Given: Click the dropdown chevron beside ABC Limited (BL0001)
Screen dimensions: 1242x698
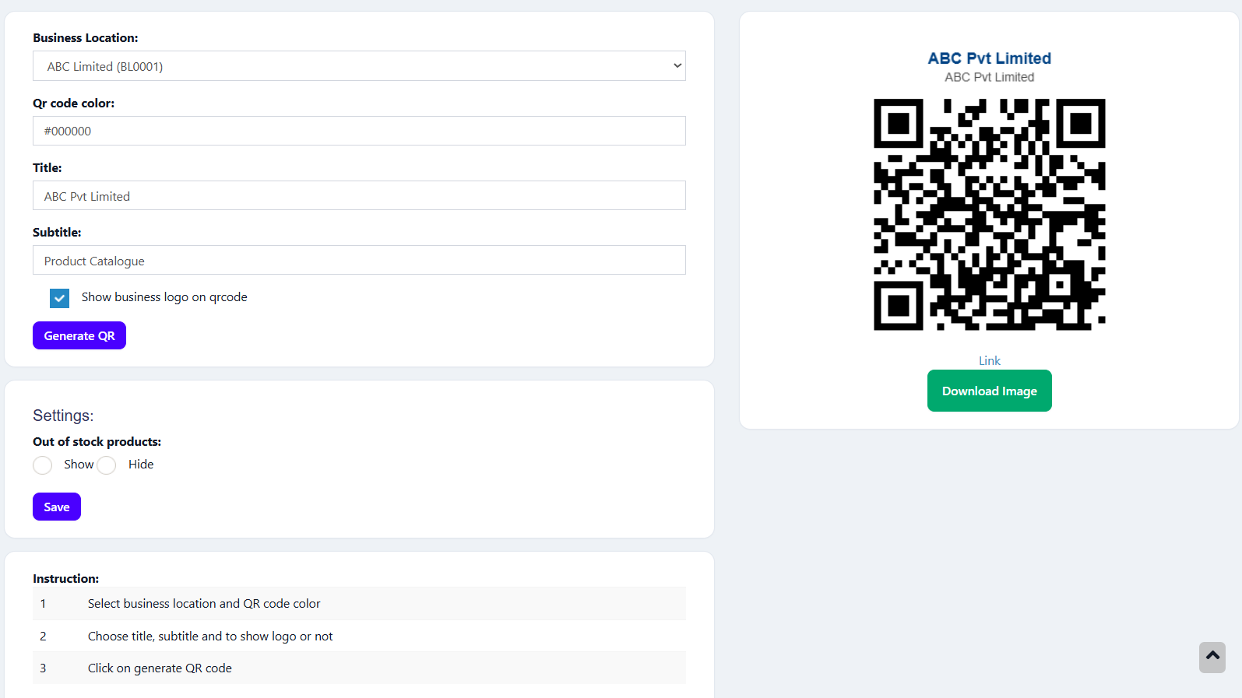Looking at the screenshot, I should pyautogui.click(x=677, y=66).
